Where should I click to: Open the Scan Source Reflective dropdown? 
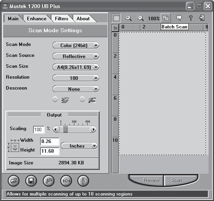(76, 56)
